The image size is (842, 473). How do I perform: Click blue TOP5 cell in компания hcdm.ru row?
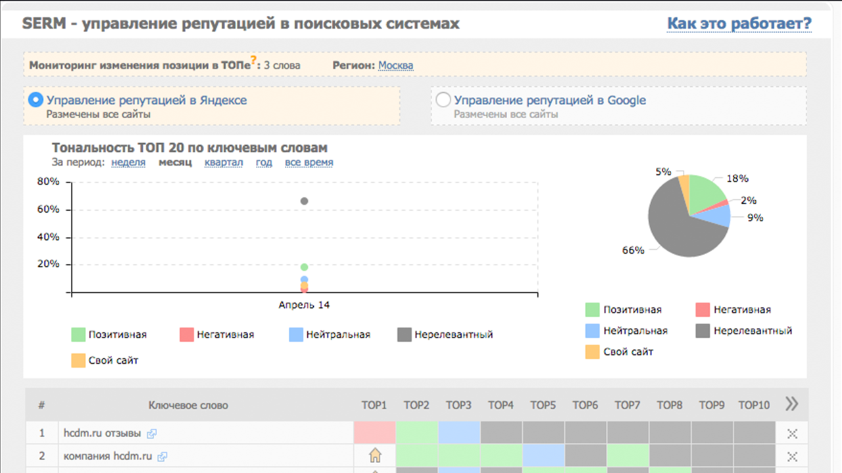tap(543, 455)
